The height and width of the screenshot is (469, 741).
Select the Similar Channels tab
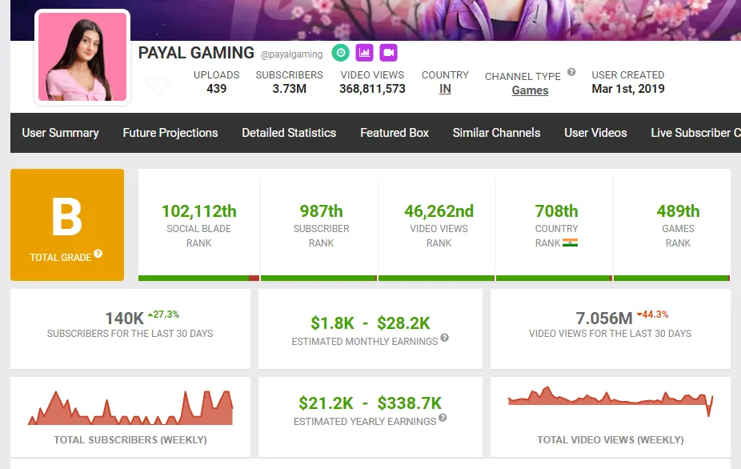[496, 133]
